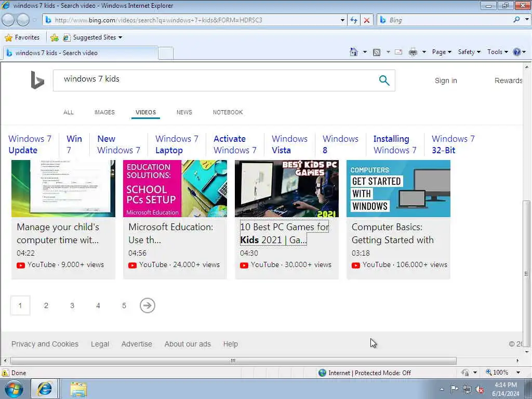Click the compatibility/privacy icon in status bar

coord(465,373)
